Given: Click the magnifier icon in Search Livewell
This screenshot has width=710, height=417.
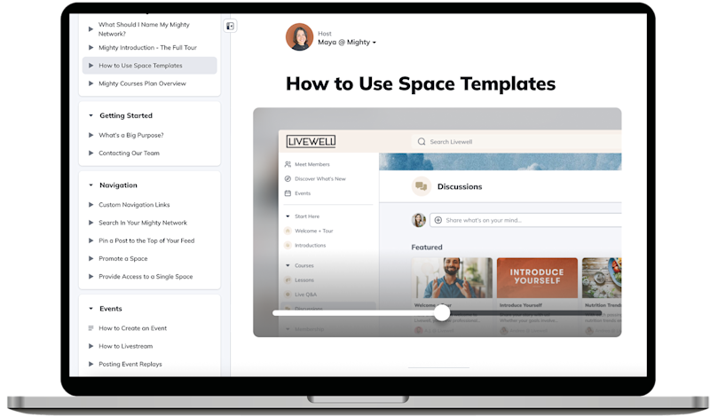Looking at the screenshot, I should pos(422,142).
